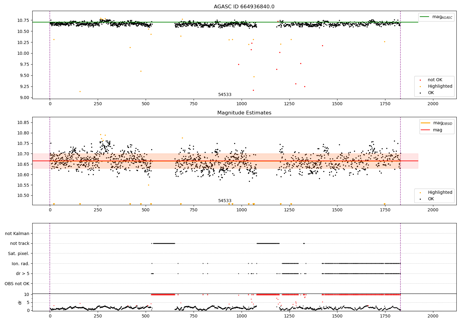Screen dimensions: 461x323
Task: Click the 10.25 y-tick in top plot
Action: tap(23, 42)
